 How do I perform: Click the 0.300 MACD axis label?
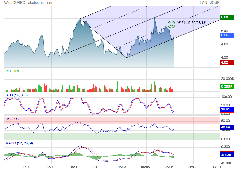(226, 147)
